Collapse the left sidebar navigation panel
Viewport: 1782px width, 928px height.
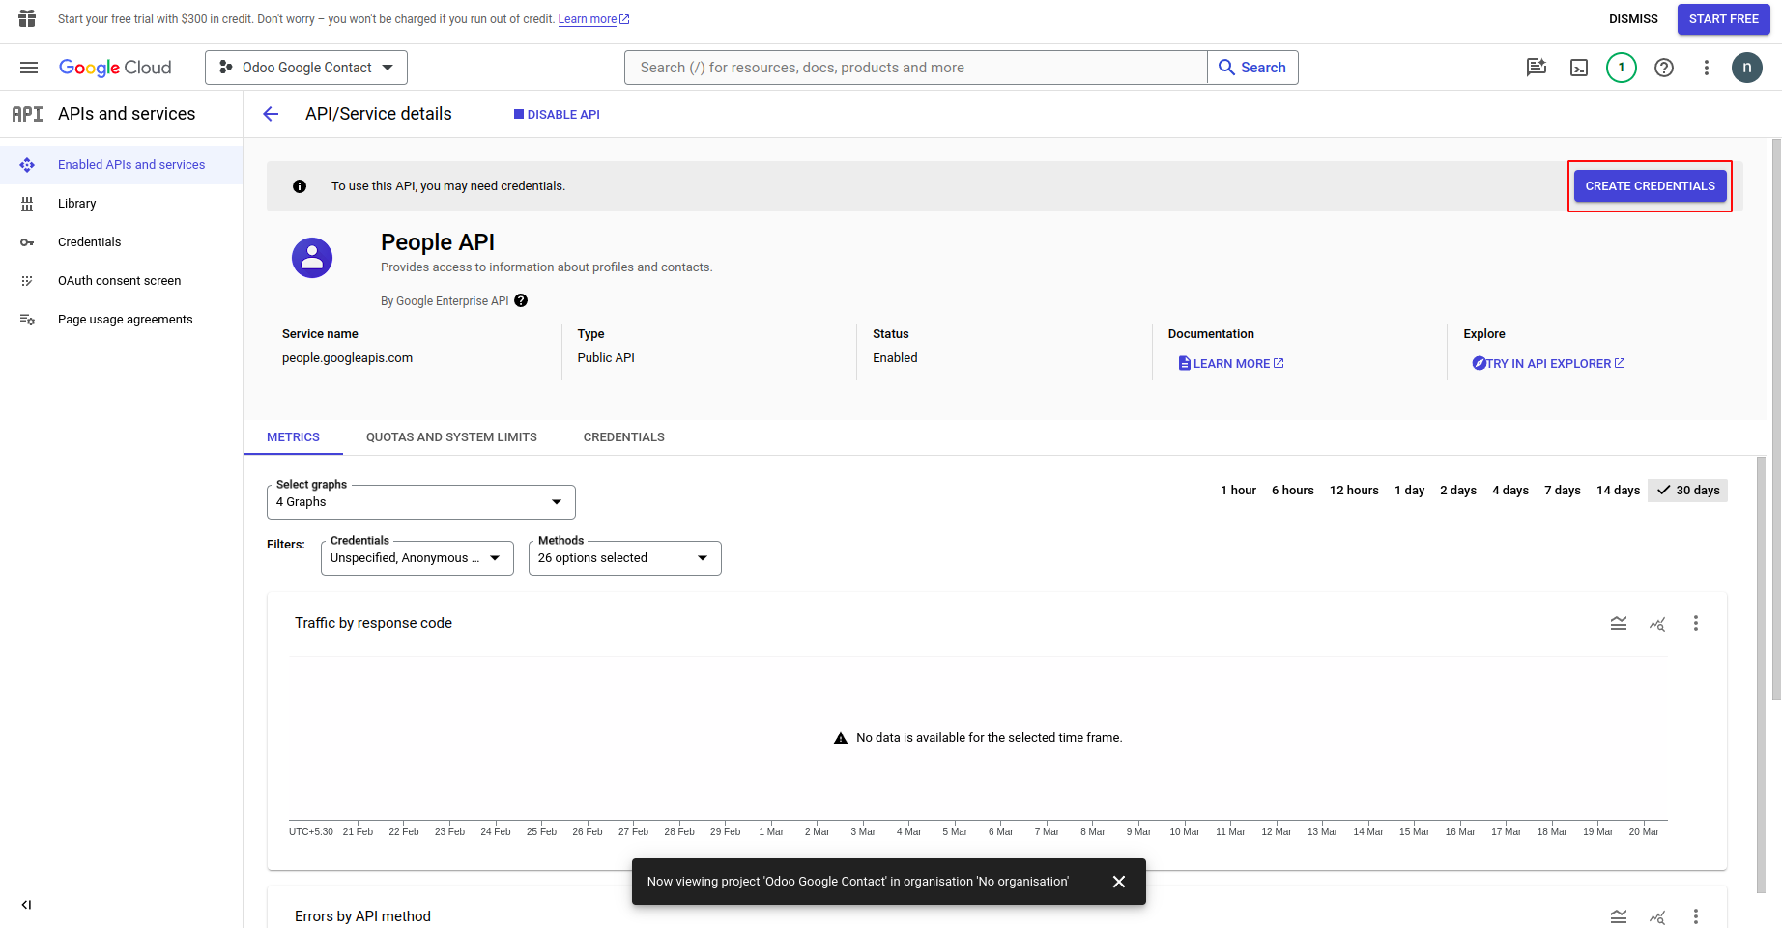pyautogui.click(x=26, y=905)
